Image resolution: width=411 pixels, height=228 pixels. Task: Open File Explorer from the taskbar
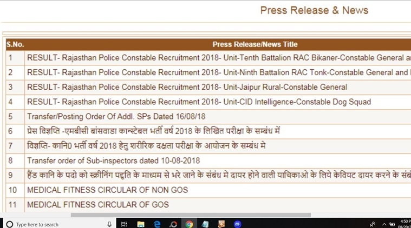point(141,224)
